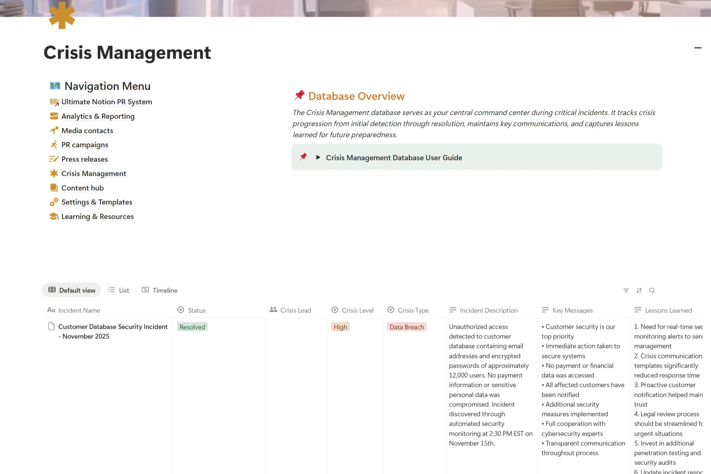Switch to the List view tab
Image resolution: width=711 pixels, height=474 pixels.
coord(119,290)
